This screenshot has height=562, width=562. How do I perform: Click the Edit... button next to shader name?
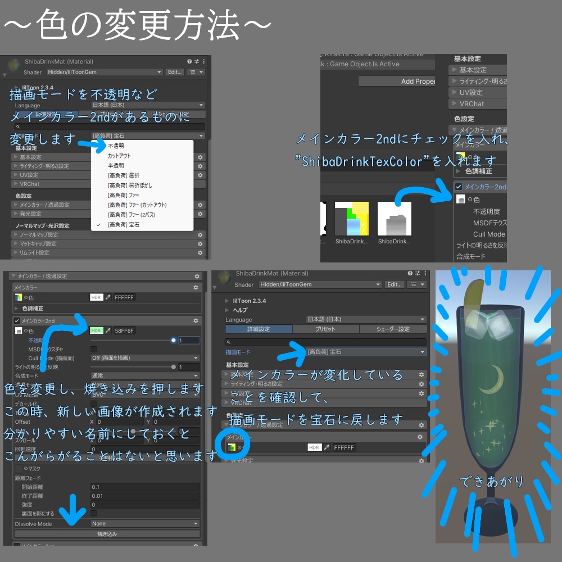point(175,72)
